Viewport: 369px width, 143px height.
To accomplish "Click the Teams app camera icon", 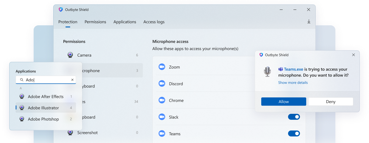I will (x=162, y=133).
